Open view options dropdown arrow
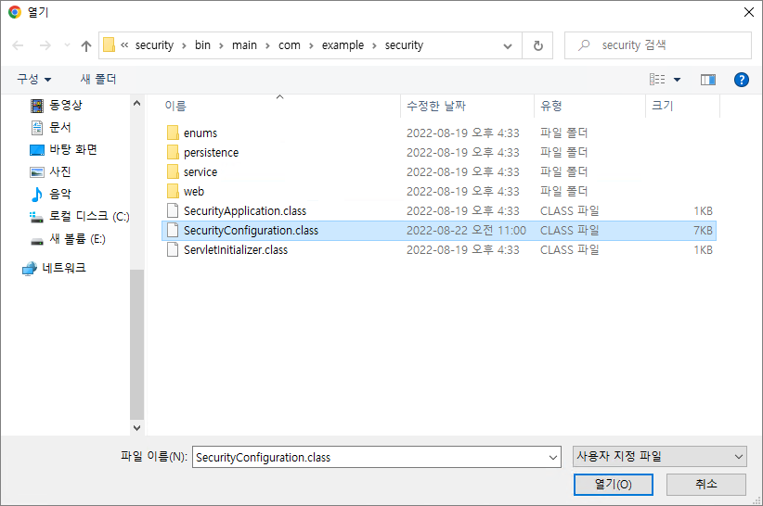The width and height of the screenshot is (763, 506). coord(677,80)
